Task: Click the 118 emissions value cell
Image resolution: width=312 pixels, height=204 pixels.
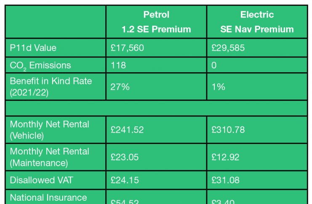Action: pyautogui.click(x=118, y=65)
